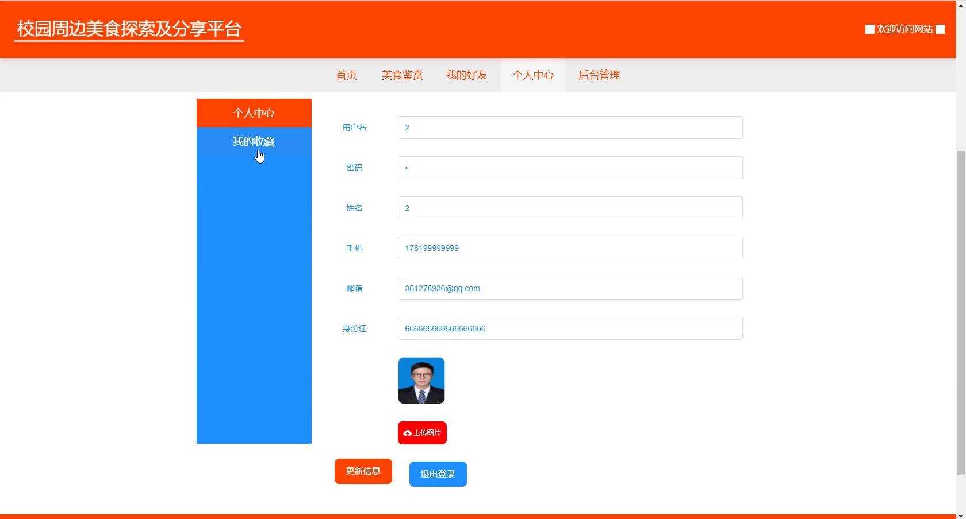
Task: Open the 首页 navigation tab
Action: coord(346,75)
